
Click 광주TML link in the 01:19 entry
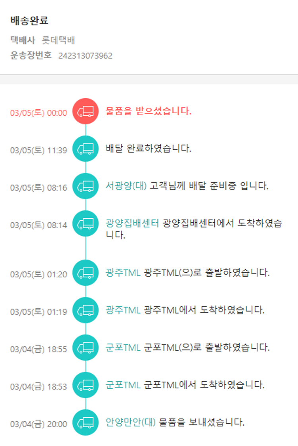pos(123,310)
